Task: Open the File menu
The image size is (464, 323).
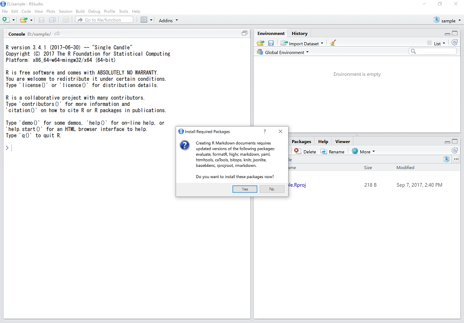Action: (x=5, y=11)
